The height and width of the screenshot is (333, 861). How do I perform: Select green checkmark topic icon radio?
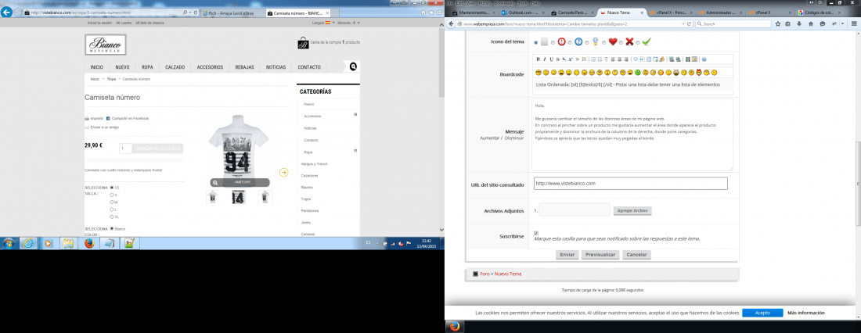click(639, 42)
